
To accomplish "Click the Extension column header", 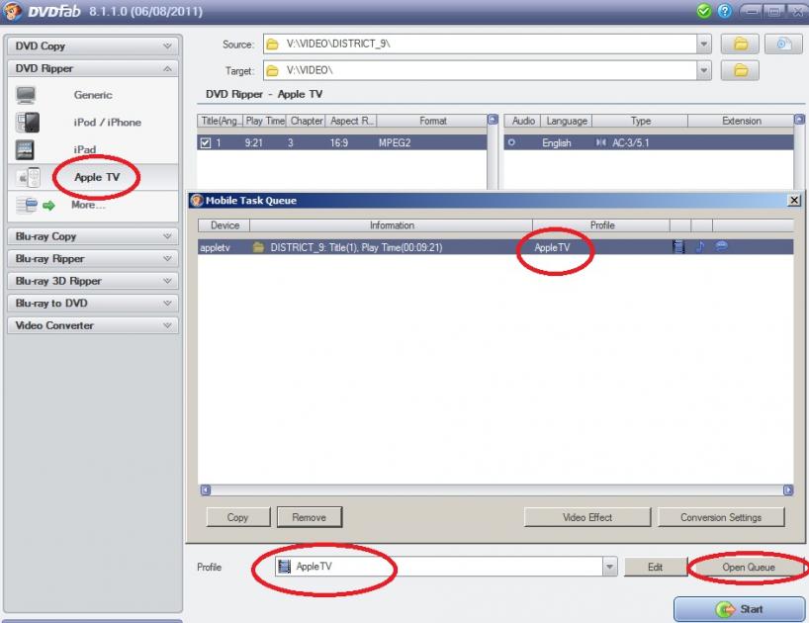I will (741, 121).
